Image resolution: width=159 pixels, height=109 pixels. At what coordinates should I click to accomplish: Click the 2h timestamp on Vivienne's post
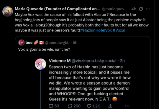[122, 61]
